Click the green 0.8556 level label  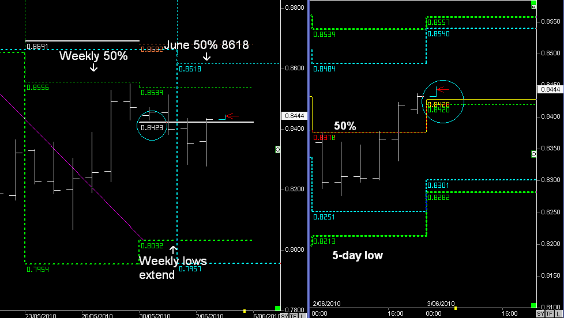37,88
